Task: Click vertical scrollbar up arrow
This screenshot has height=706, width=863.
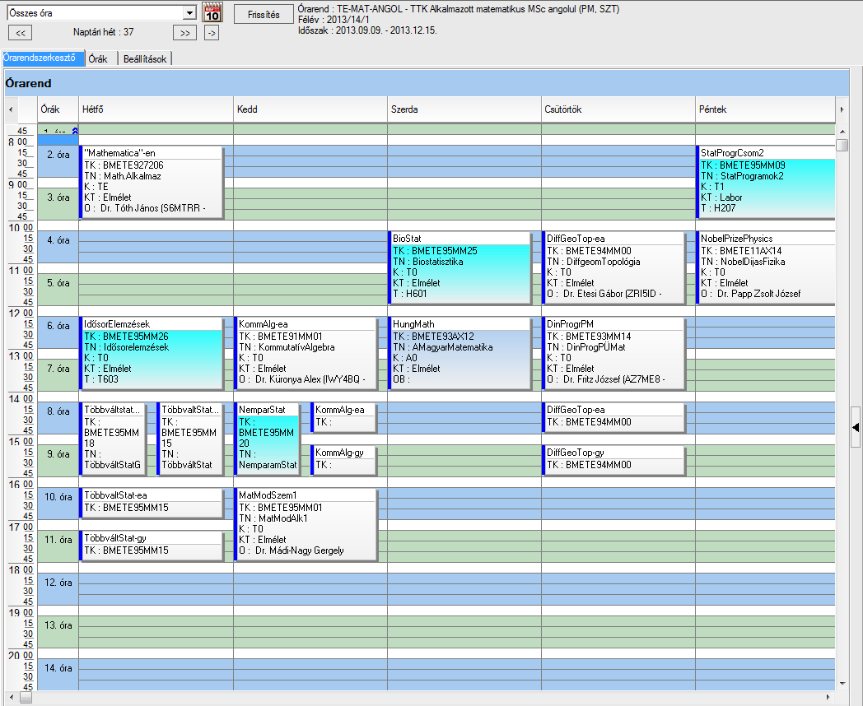Action: pos(842,132)
